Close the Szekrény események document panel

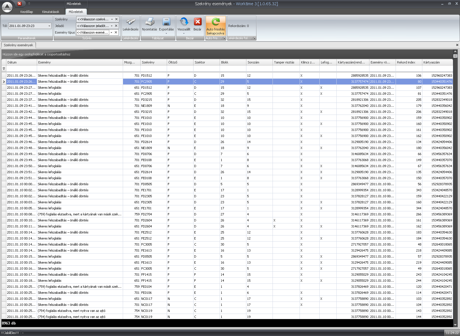click(x=457, y=45)
